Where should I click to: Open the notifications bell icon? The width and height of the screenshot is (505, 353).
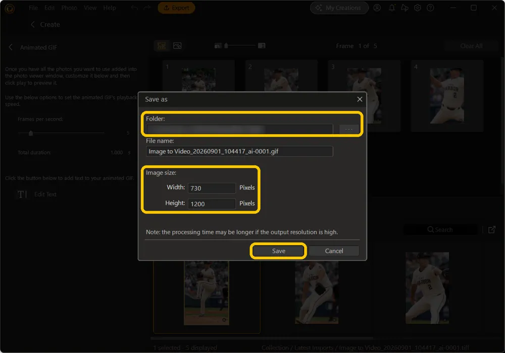click(392, 8)
